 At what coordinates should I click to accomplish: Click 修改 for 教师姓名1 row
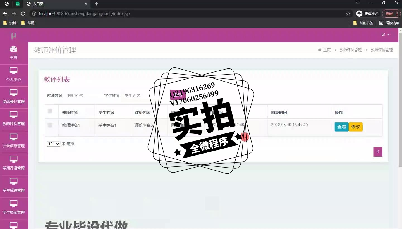(356, 127)
